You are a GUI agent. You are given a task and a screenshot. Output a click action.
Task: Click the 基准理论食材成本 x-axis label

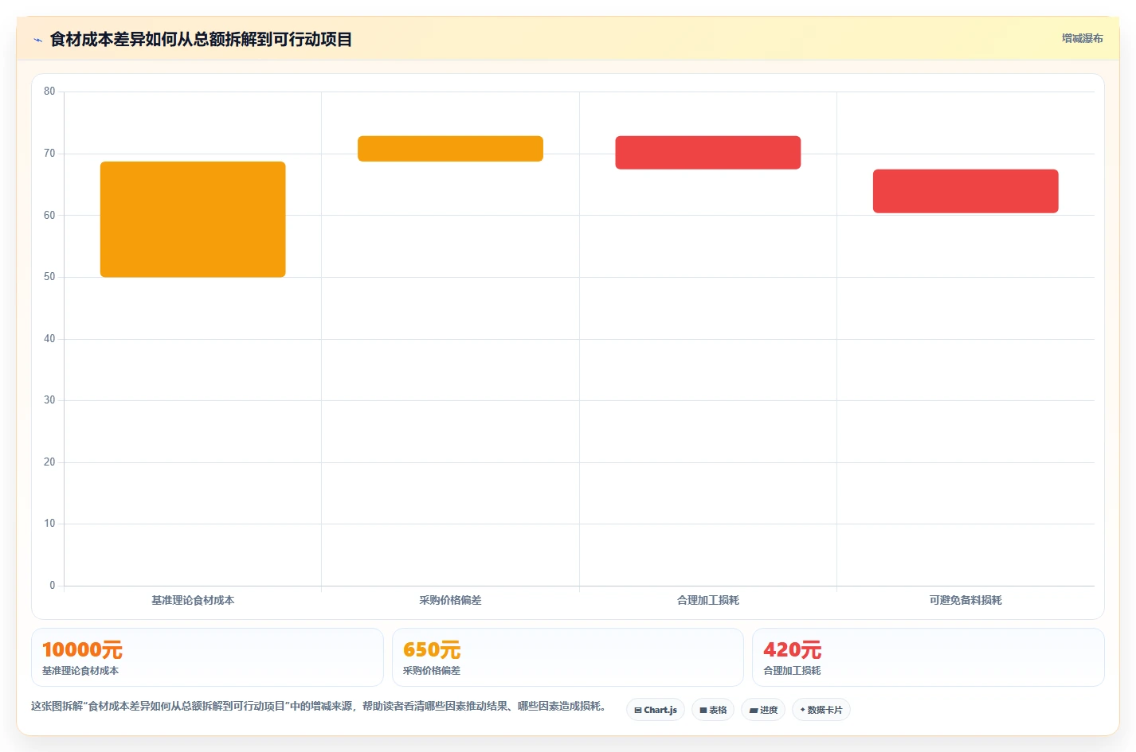click(193, 600)
